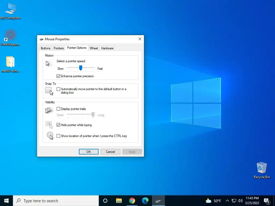Enable automatically move pointer to default button
Screen dimensions: 275x206
(58, 89)
